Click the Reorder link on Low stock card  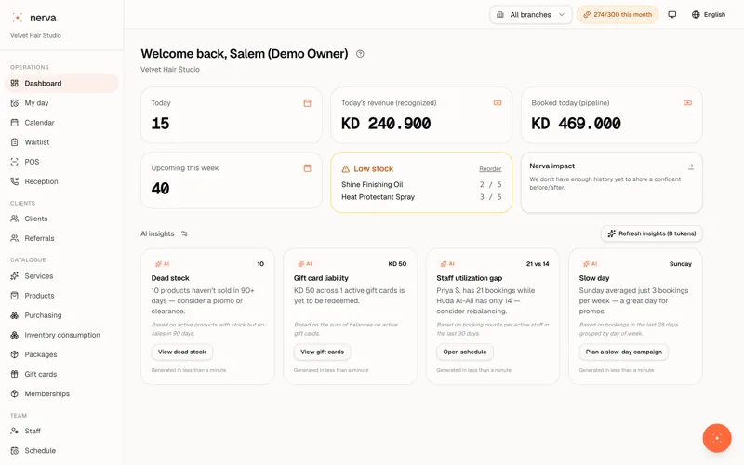coord(490,169)
